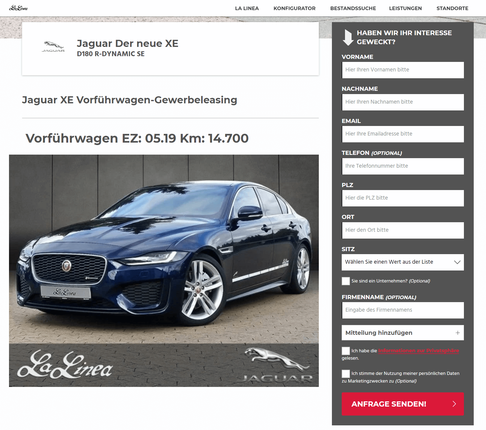
Task: Focus the Ort input field
Action: (403, 230)
